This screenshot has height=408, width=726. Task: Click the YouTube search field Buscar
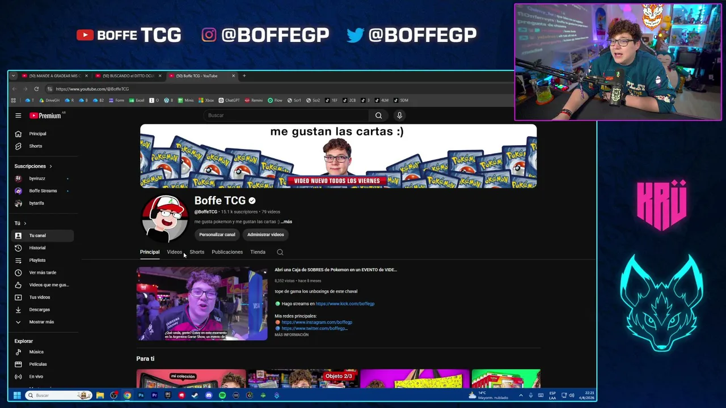(286, 116)
